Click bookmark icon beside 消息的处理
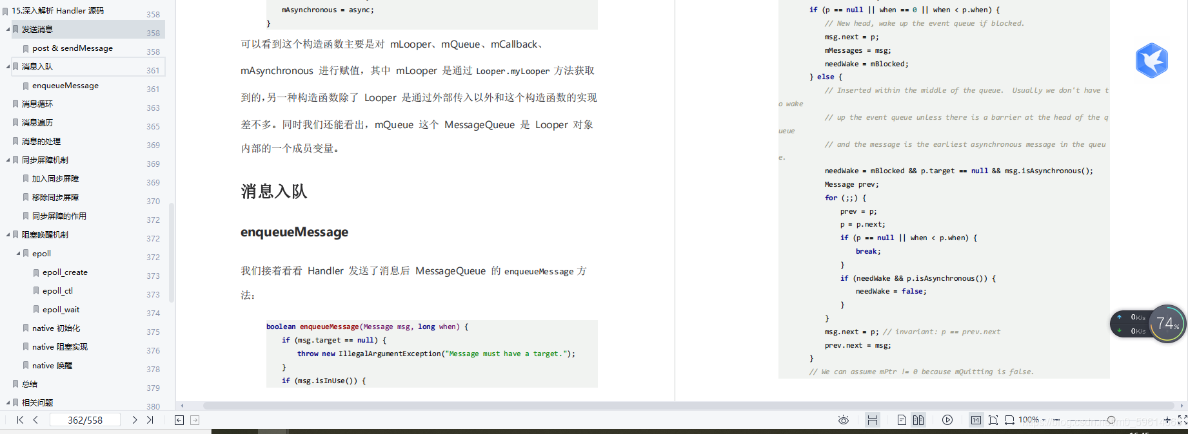 pos(15,141)
